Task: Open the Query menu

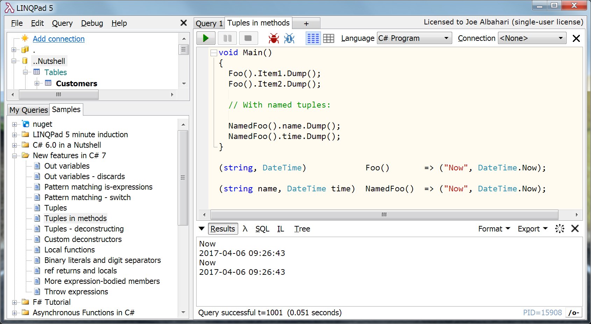Action: pyautogui.click(x=62, y=23)
